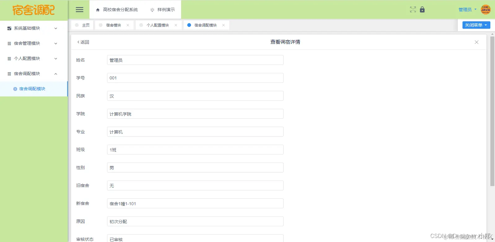Viewport: 495px width, 242px height.
Task: Click the 宿舍调配 logo
Action: (x=33, y=10)
